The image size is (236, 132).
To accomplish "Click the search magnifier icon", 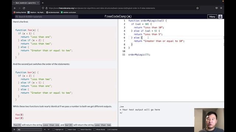I will click(x=17, y=16).
